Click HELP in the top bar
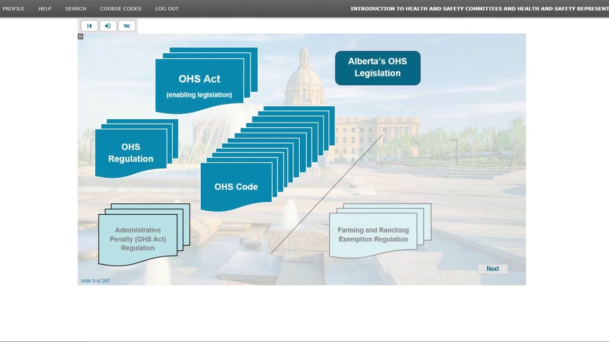The width and height of the screenshot is (609, 342). pyautogui.click(x=45, y=9)
